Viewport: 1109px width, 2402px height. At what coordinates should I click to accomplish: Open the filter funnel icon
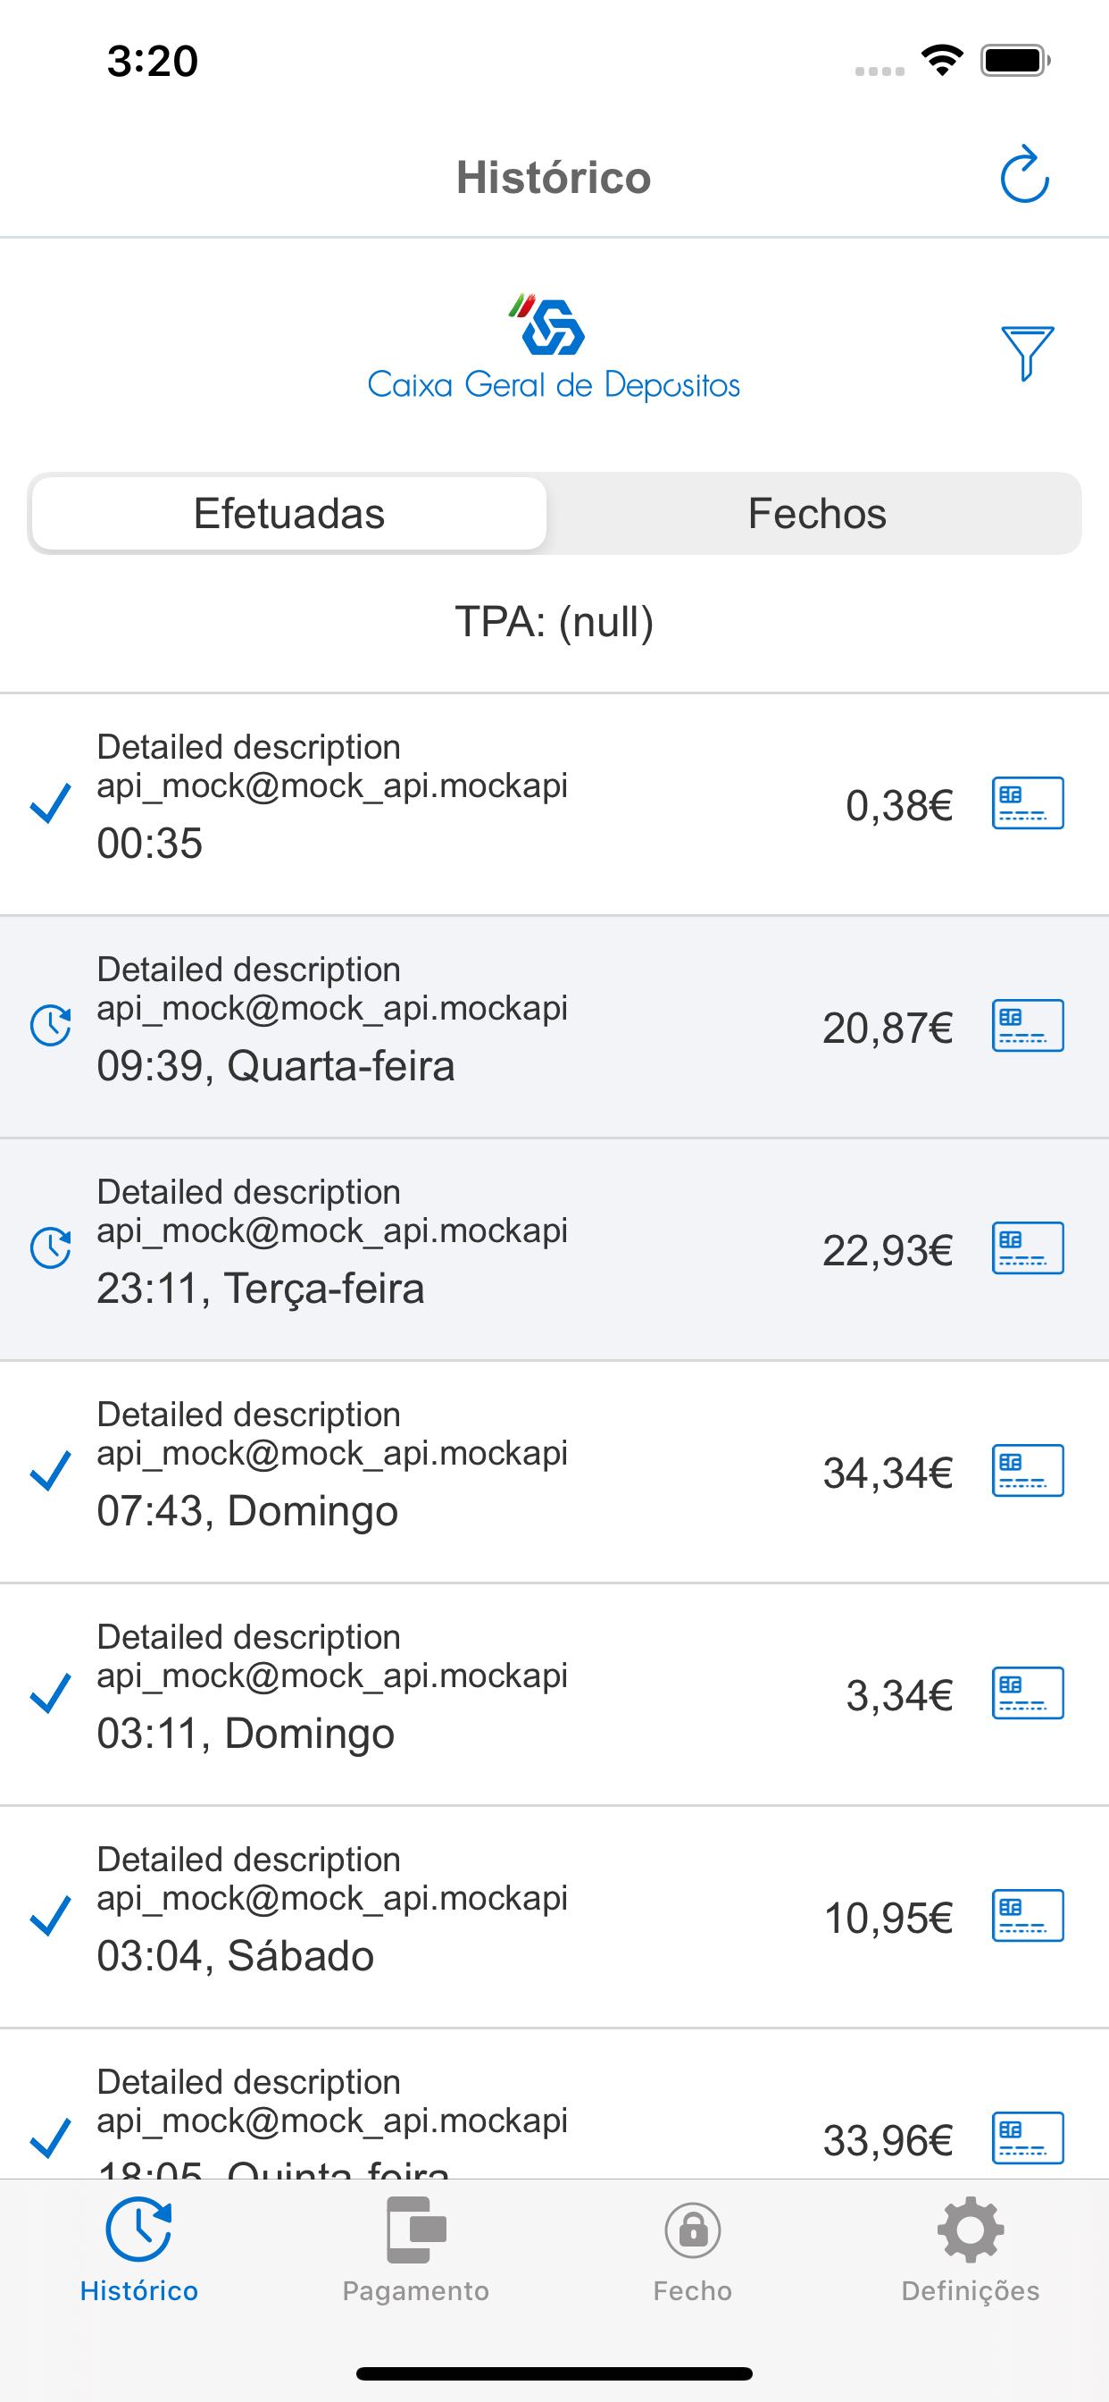pos(1027,352)
